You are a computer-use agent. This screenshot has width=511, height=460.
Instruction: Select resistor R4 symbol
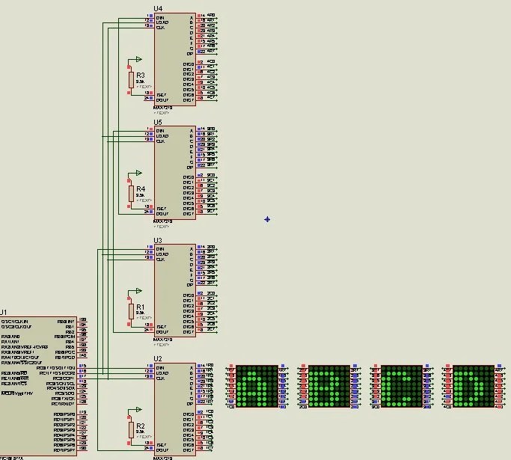pos(130,194)
